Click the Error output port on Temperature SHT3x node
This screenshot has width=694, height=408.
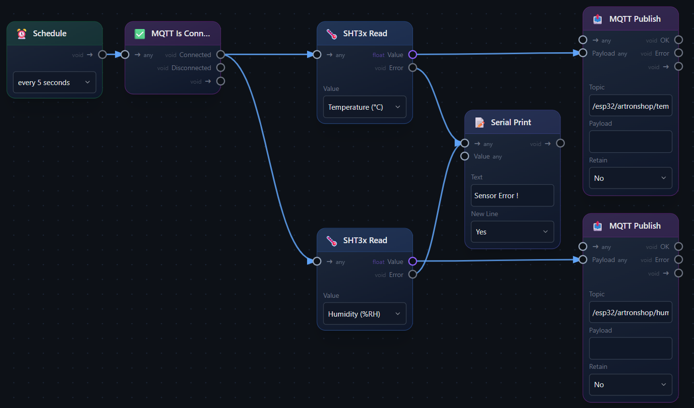[x=413, y=68]
